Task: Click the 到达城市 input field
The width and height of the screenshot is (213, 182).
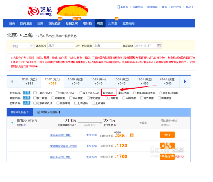Action: [107, 46]
